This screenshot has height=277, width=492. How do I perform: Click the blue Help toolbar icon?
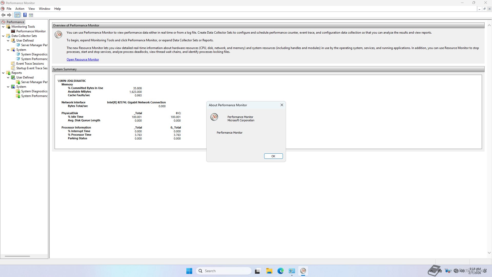click(25, 15)
